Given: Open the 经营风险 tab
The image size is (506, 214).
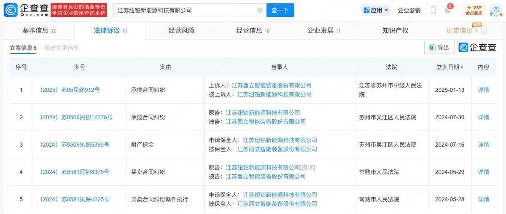Looking at the screenshot, I should 181,30.
